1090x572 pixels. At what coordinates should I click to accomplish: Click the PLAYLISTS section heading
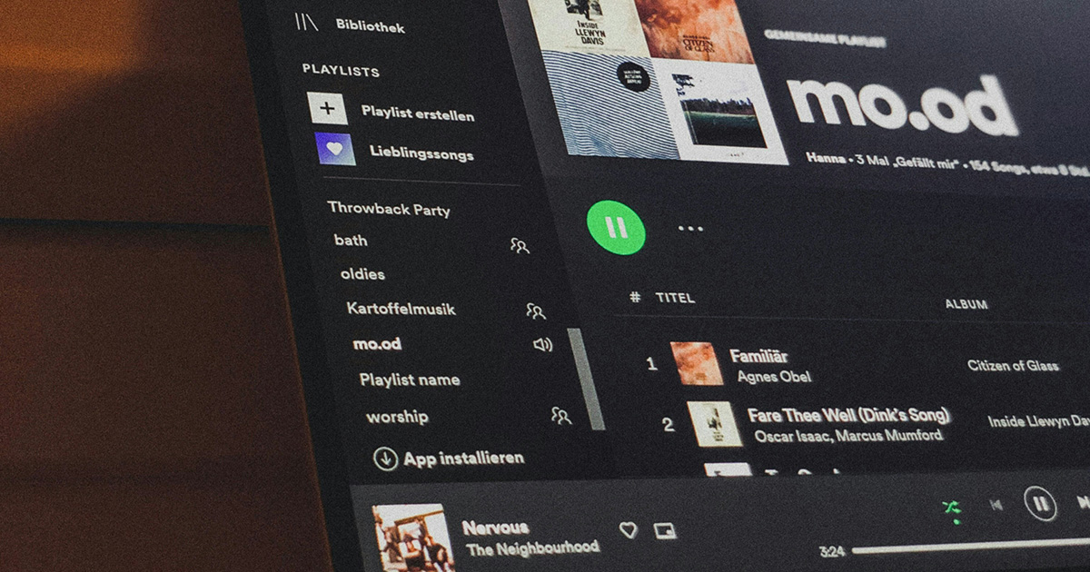(x=341, y=70)
